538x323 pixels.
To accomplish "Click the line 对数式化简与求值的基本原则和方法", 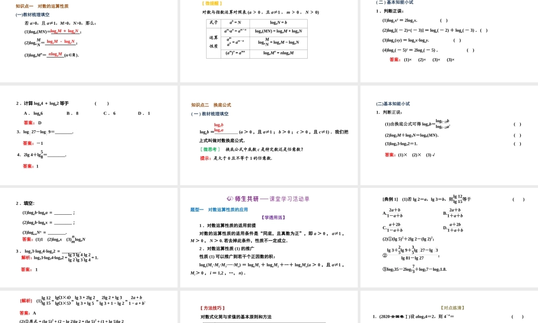I will coord(236,317).
